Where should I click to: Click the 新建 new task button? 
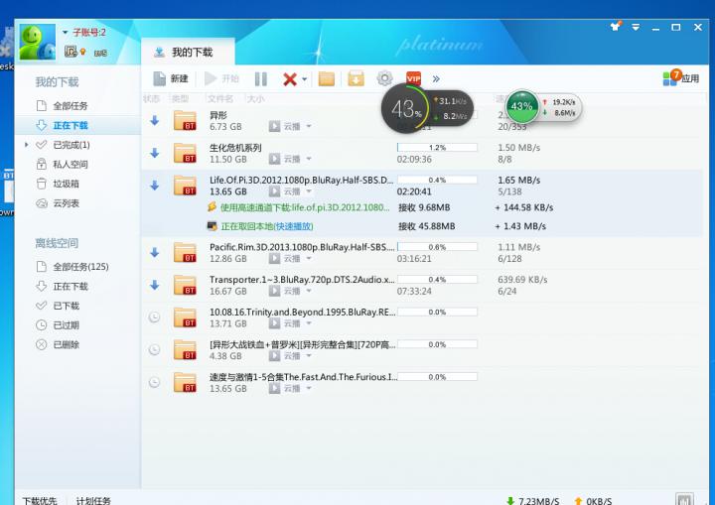click(x=171, y=78)
